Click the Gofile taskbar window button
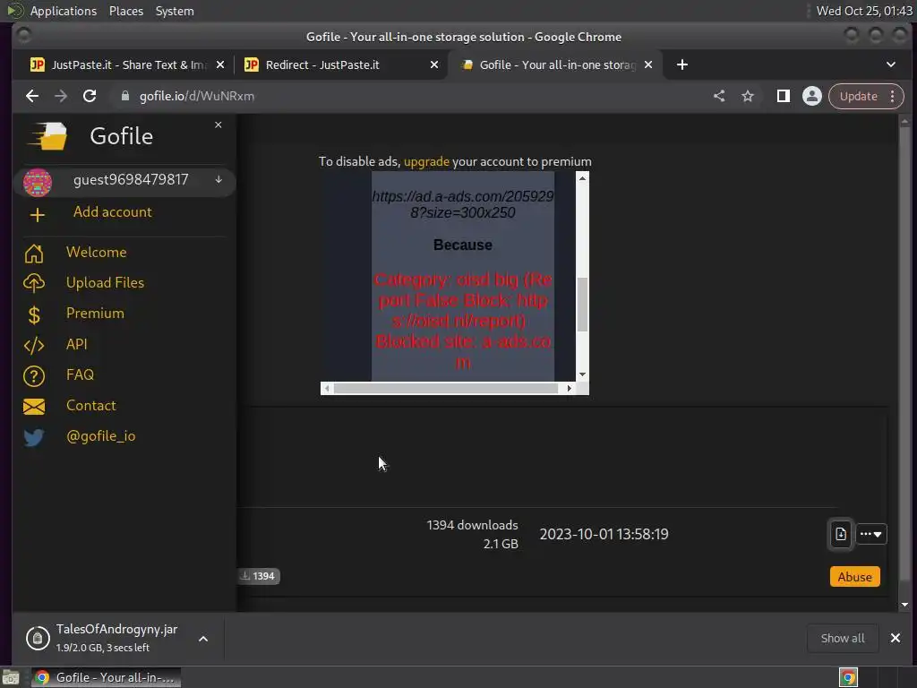 click(106, 677)
